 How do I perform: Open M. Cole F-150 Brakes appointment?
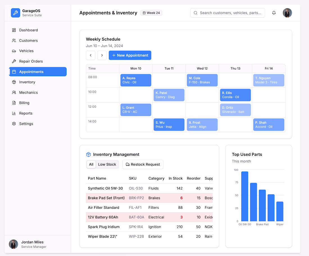pos(202,80)
